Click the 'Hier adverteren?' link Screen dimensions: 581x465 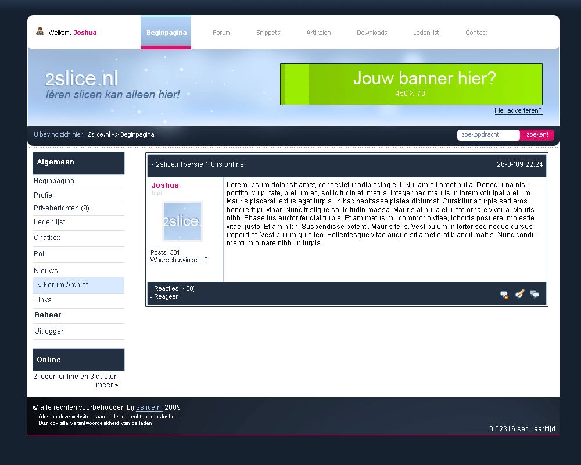518,110
